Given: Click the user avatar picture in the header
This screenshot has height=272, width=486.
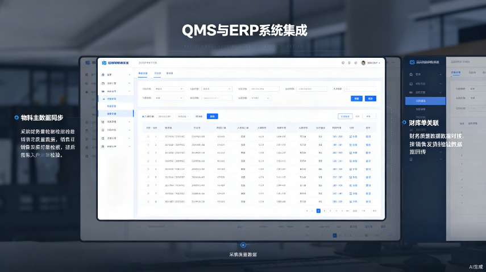Looking at the screenshot, I should (x=363, y=63).
